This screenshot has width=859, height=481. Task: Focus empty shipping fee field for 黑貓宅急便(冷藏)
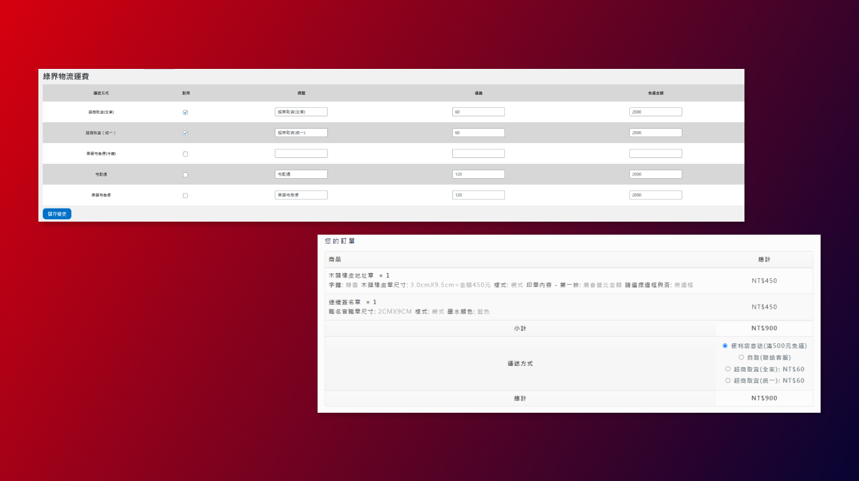(x=478, y=153)
